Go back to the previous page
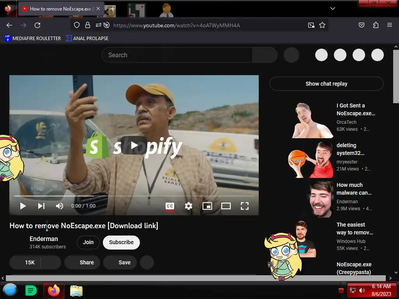Viewport: 399px width, 299px height. [9, 25]
